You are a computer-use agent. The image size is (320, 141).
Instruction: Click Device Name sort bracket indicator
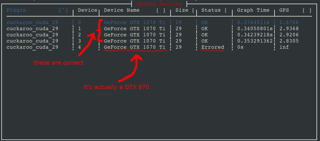click(161, 10)
